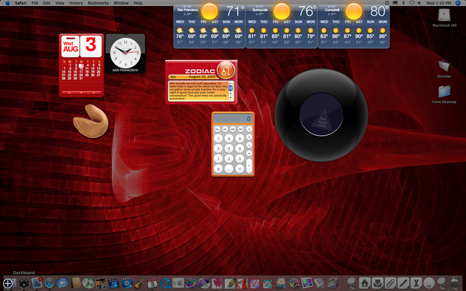The height and width of the screenshot is (291, 466).
Task: Click the Zodiac horoscope scrollbar down arrow
Action: [230, 97]
